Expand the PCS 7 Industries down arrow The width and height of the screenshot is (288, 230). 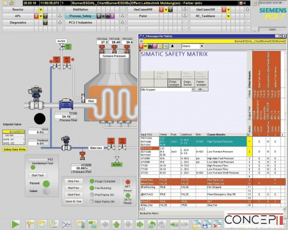point(123,22)
